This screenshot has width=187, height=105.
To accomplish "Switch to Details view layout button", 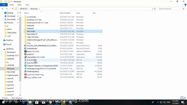I will (182, 98).
